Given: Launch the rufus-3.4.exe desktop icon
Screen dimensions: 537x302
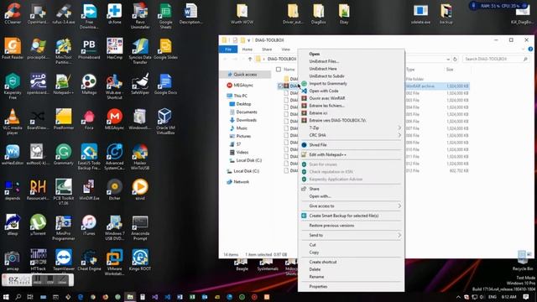Looking at the screenshot, I should pos(64,13).
